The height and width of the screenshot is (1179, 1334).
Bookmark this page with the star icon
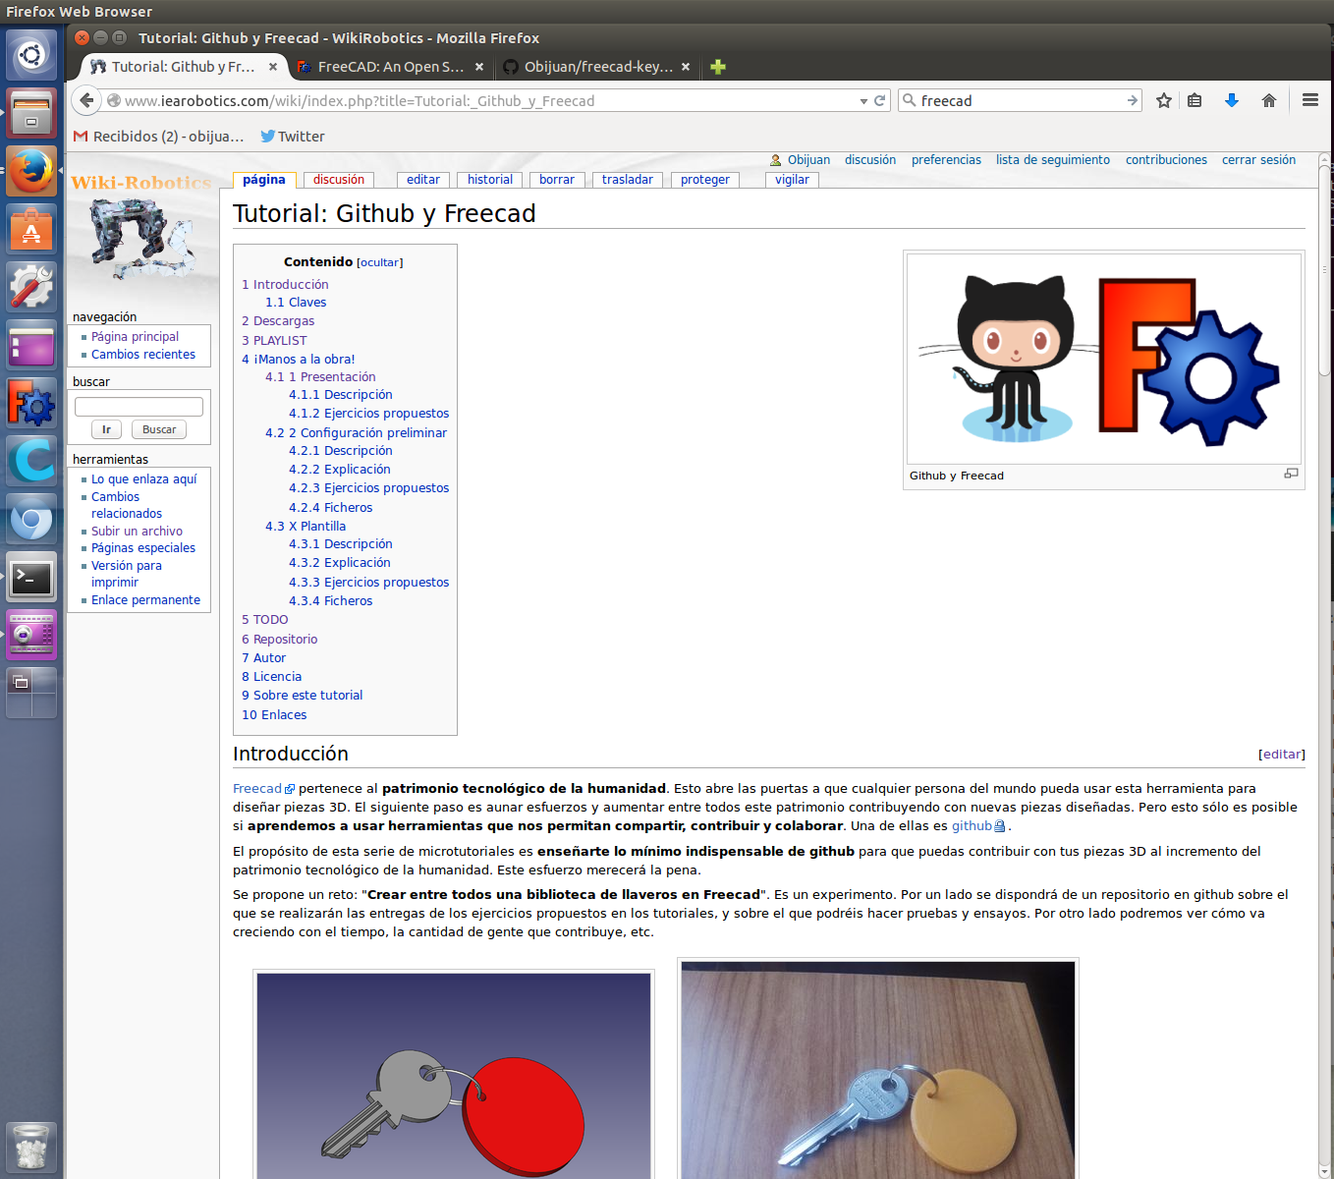[x=1164, y=100]
